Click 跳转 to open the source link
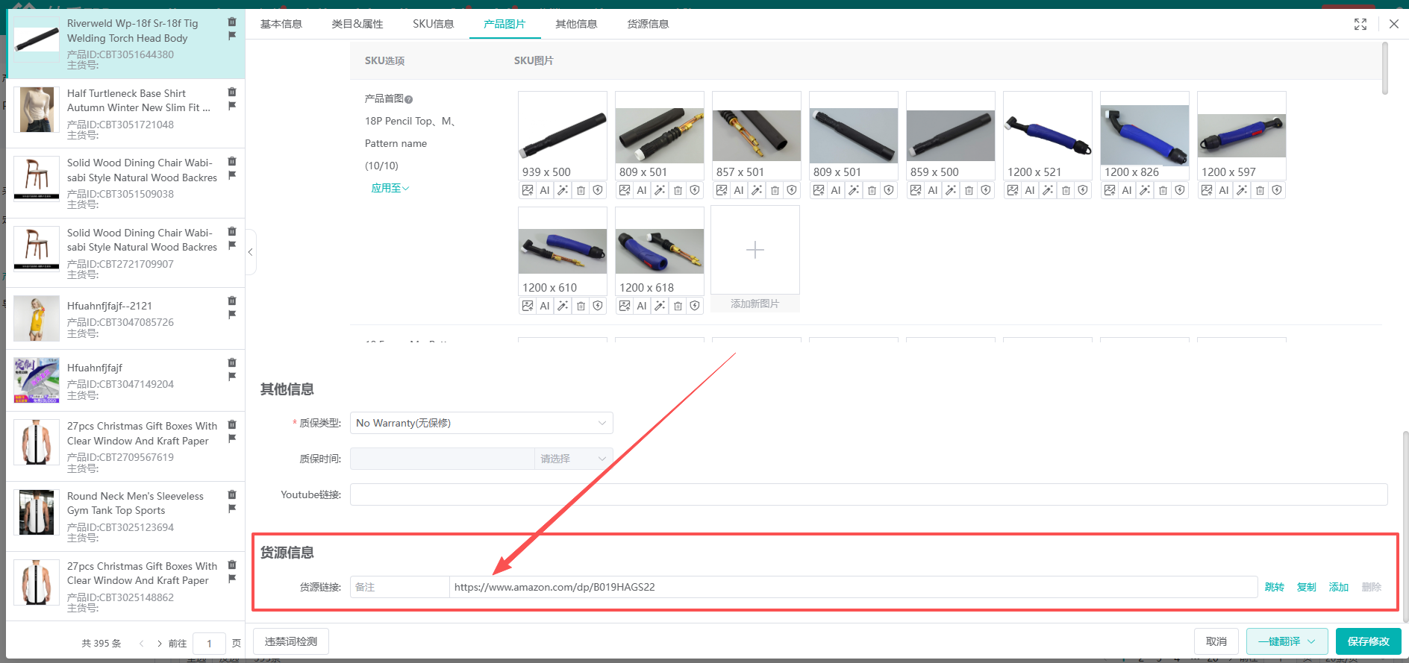This screenshot has height=663, width=1409. pyautogui.click(x=1275, y=587)
